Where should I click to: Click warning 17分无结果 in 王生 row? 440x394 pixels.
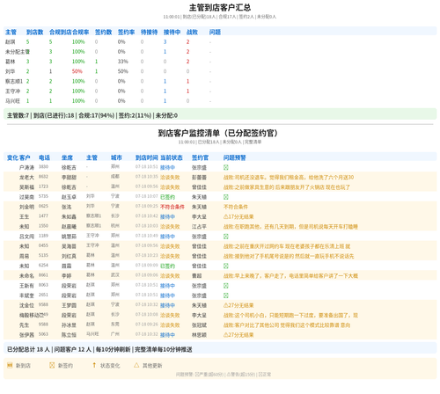(238, 216)
